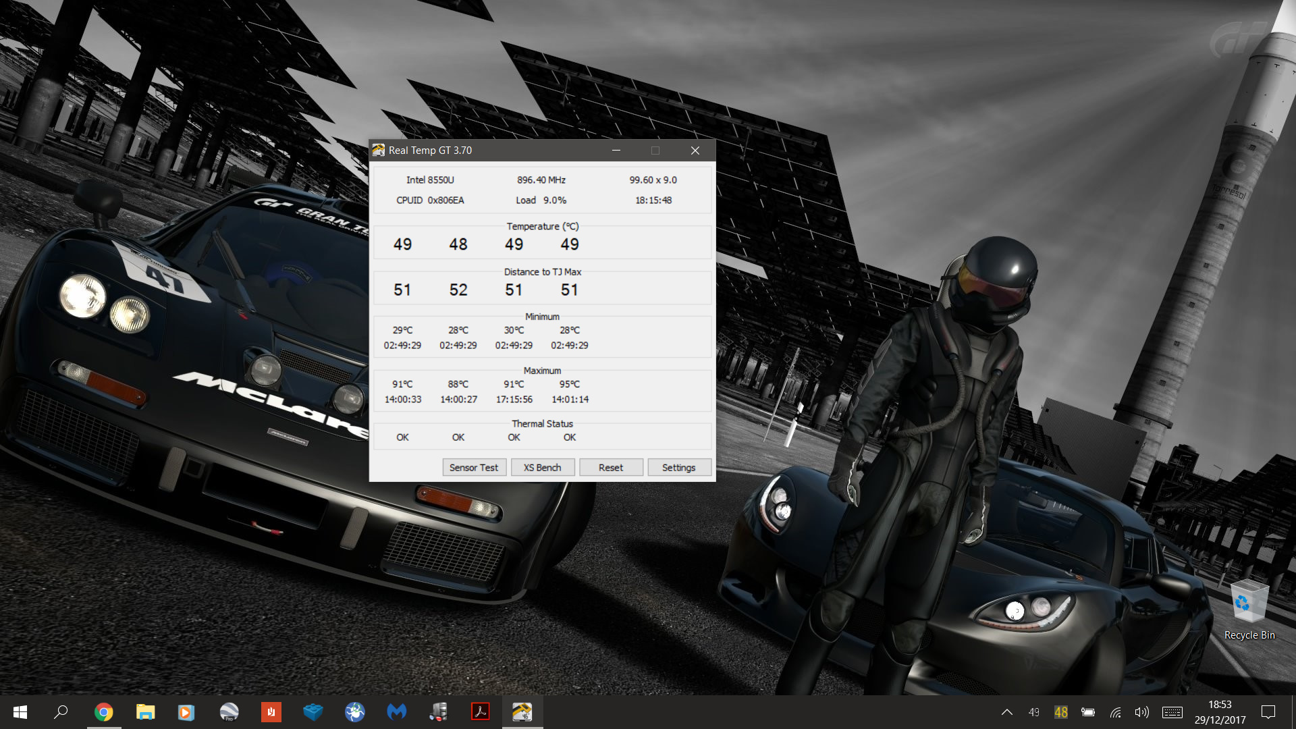The width and height of the screenshot is (1296, 729).
Task: Click the 52 distance to TJ Max value
Action: [458, 290]
